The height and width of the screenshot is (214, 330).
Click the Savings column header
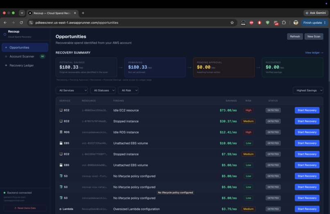(231, 101)
